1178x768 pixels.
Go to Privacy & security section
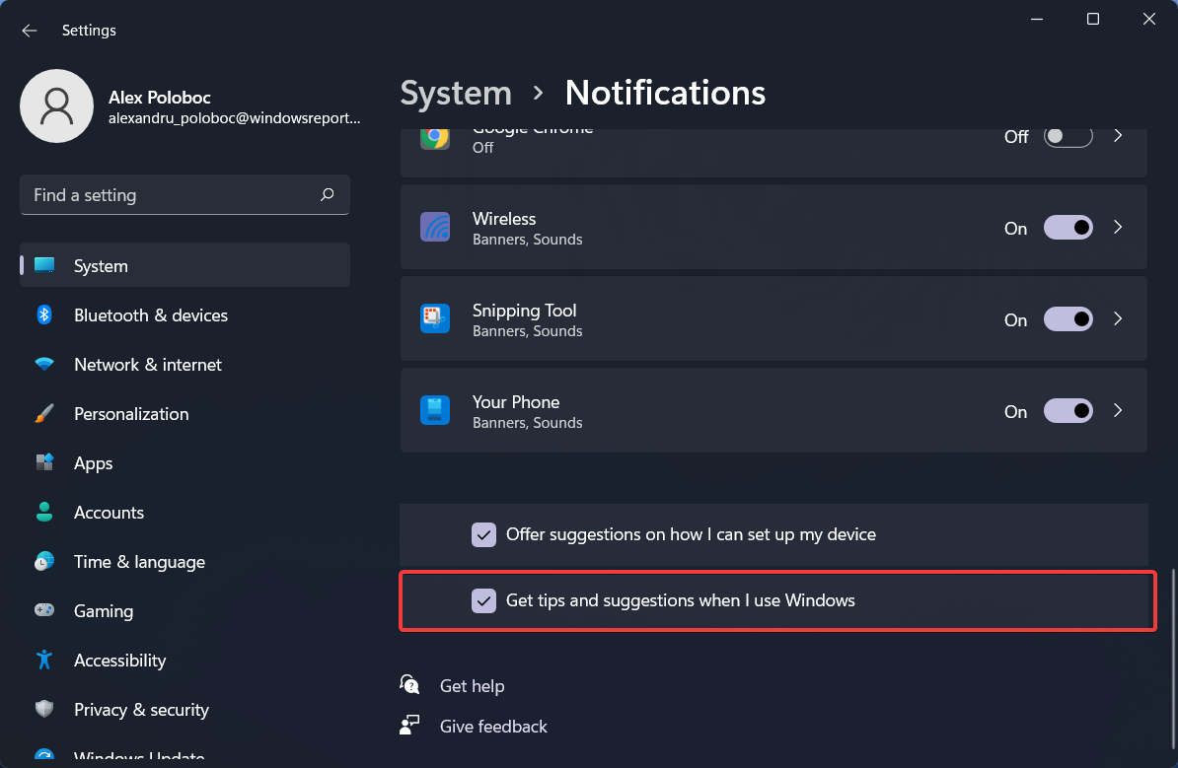point(141,710)
